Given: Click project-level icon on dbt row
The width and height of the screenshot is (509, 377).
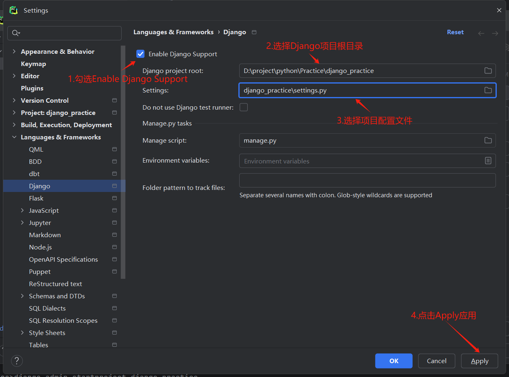Looking at the screenshot, I should [114, 174].
